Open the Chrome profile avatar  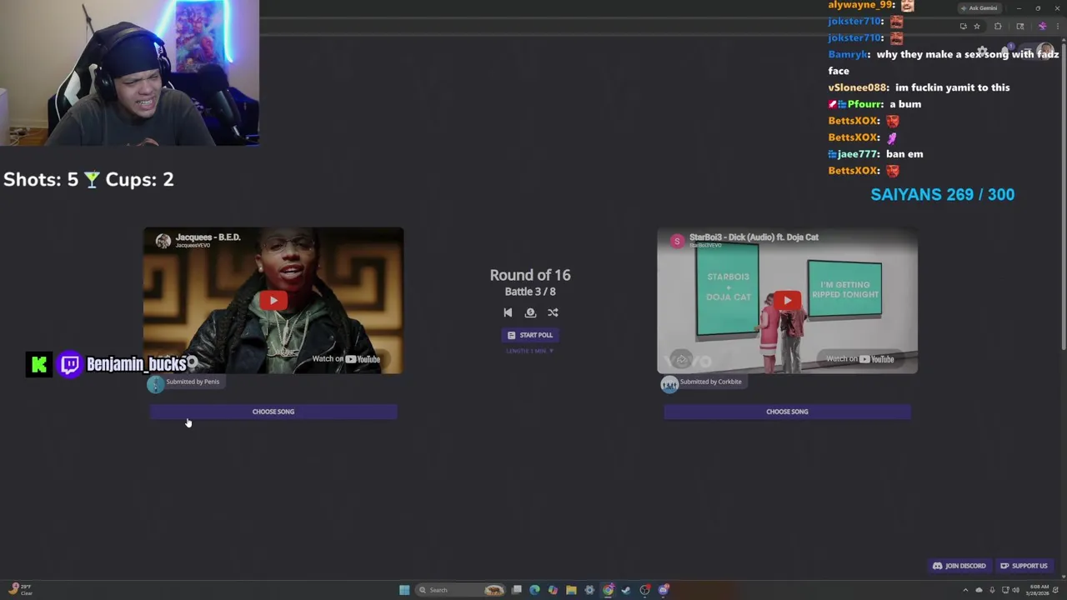[x=1042, y=26]
